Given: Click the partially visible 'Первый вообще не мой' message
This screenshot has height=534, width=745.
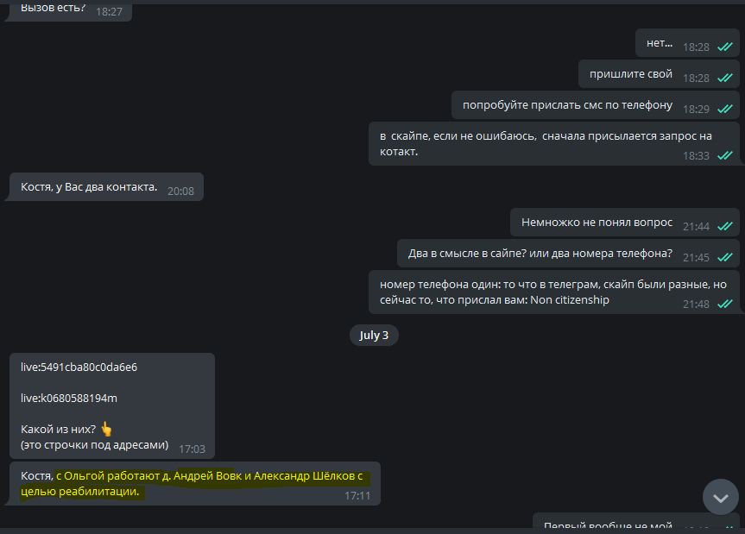Looking at the screenshot, I should 635,522.
